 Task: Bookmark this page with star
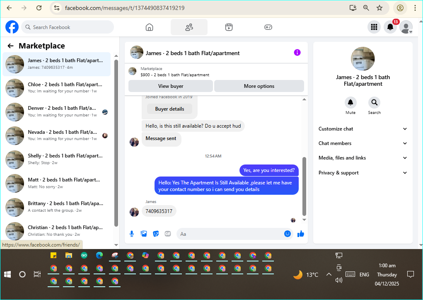pos(379,8)
